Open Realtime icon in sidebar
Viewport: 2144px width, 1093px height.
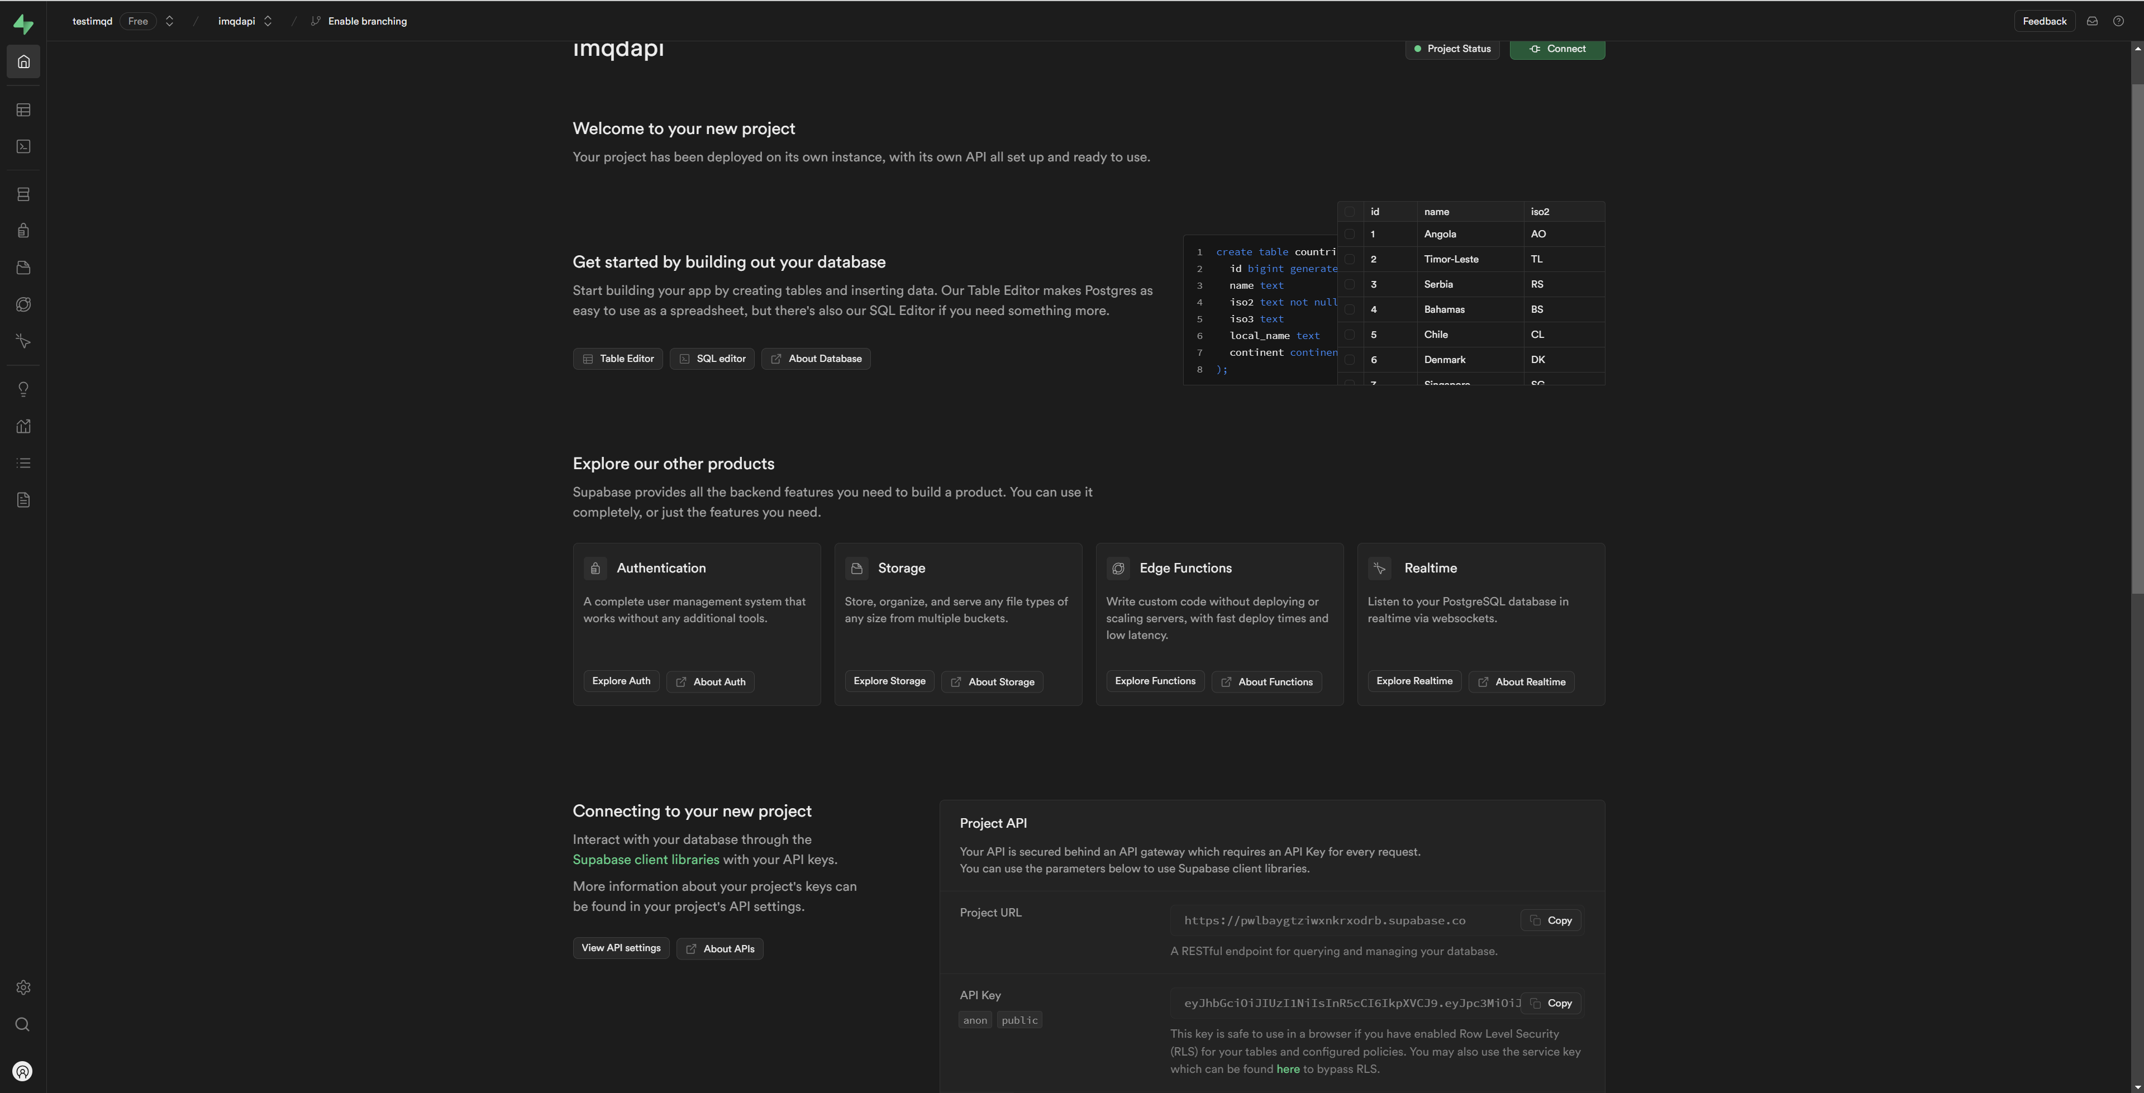(23, 341)
